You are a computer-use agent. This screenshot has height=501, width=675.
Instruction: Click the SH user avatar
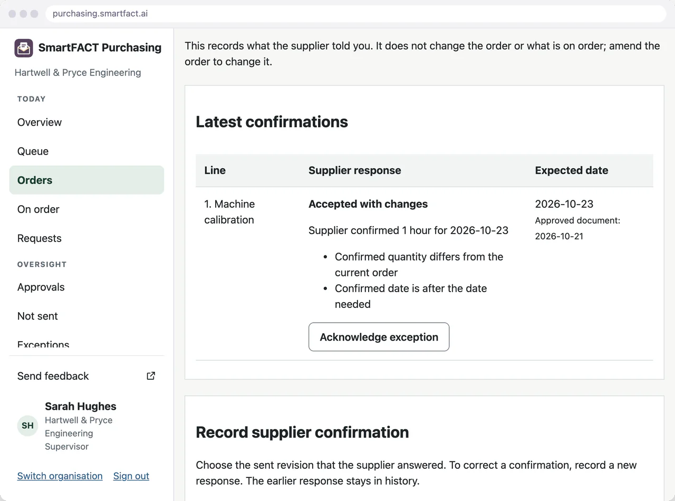point(27,426)
